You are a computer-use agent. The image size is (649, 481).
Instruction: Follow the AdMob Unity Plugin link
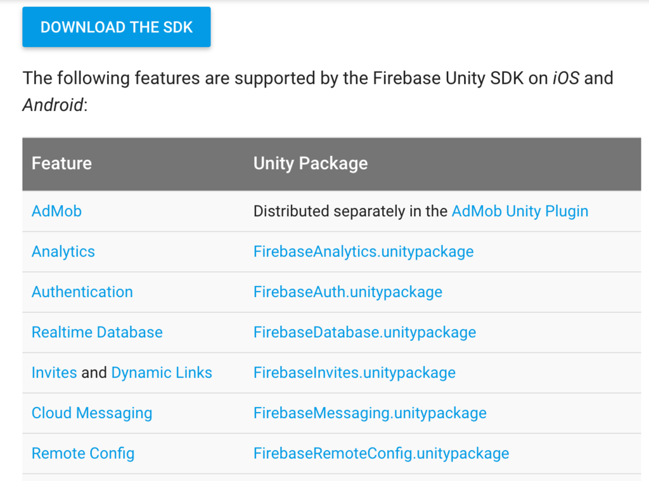520,211
